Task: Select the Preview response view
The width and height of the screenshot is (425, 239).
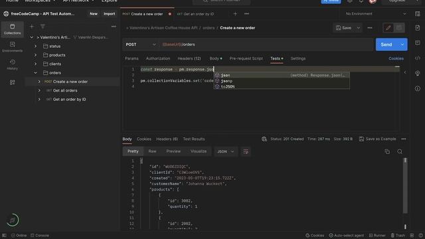Action: click(x=173, y=151)
